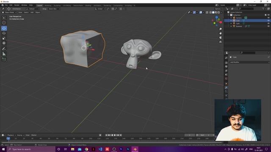Expand the Suzanne item in outliner
This screenshot has width=271, height=152.
pos(231,26)
